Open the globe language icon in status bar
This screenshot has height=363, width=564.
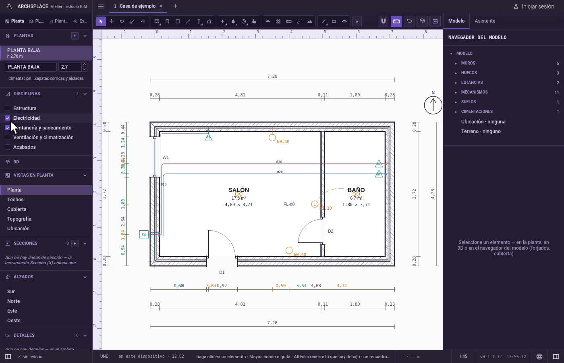coord(539,357)
